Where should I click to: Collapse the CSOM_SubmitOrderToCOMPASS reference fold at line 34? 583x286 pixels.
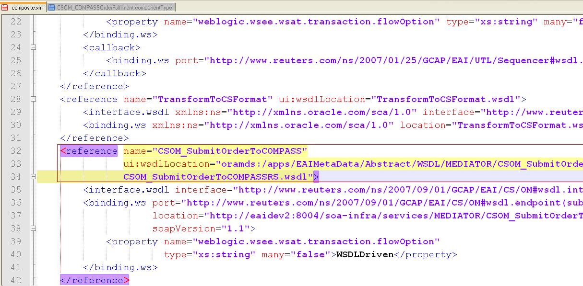pyautogui.click(x=33, y=177)
